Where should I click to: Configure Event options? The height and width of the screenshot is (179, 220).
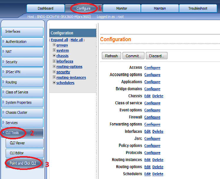(x=152, y=110)
